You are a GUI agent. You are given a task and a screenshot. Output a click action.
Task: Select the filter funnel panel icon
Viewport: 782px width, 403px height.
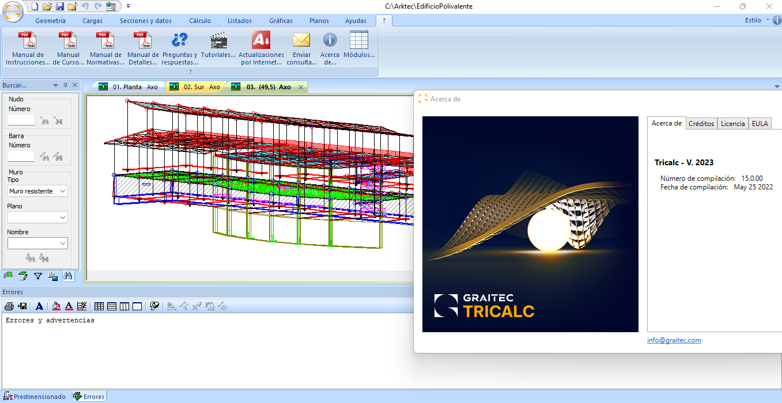[x=38, y=276]
